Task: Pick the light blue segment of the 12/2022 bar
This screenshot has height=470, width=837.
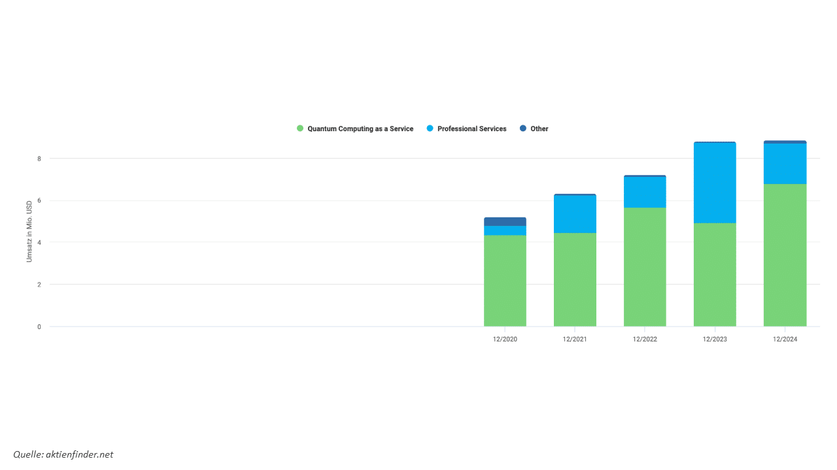Action: [x=645, y=192]
